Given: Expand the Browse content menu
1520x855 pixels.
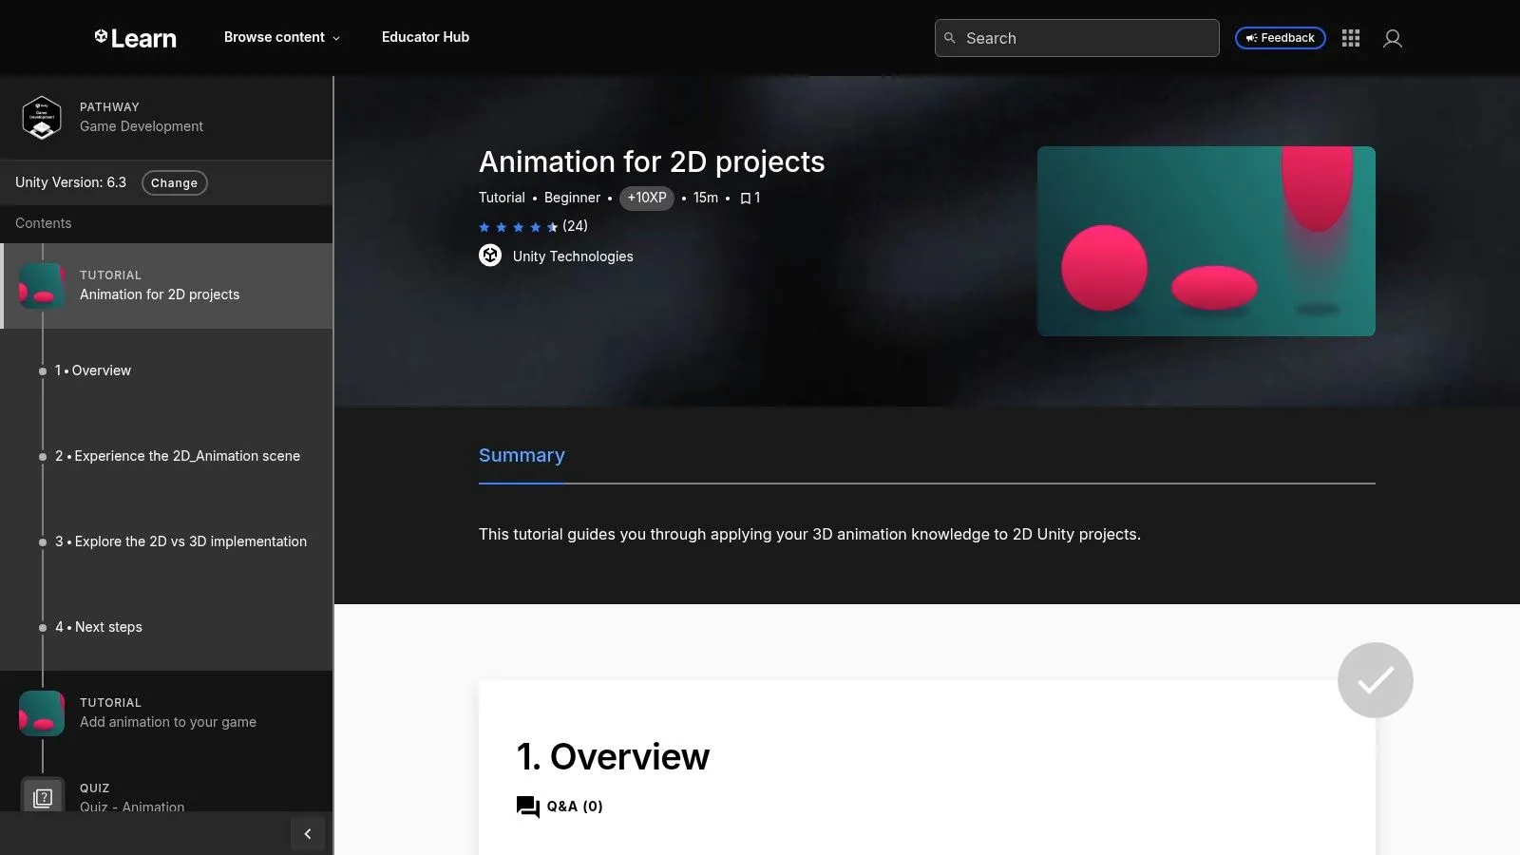Looking at the screenshot, I should (281, 37).
